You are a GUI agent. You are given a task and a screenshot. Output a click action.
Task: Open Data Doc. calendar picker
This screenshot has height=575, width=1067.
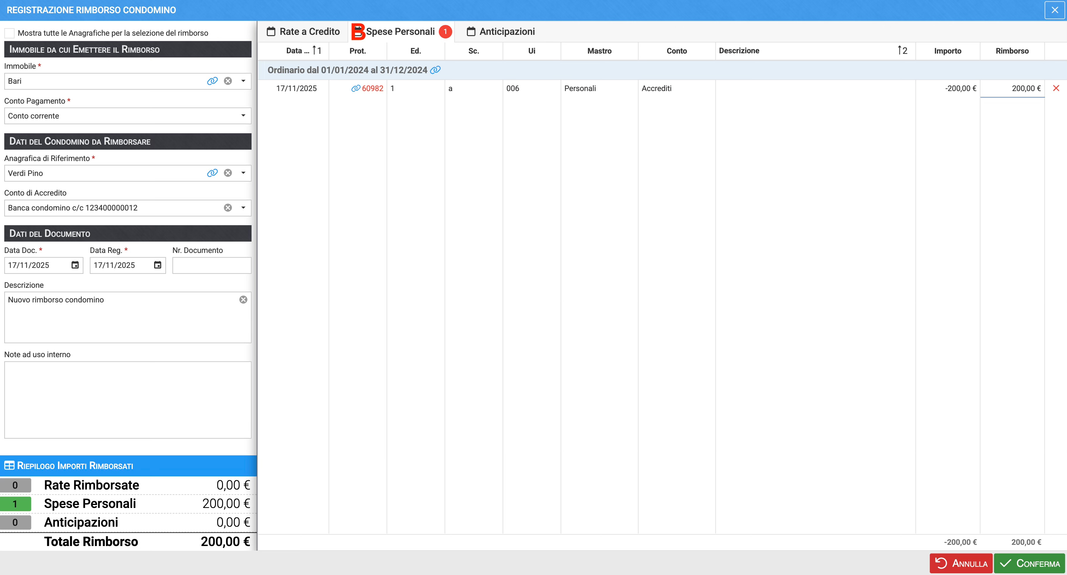pos(75,265)
